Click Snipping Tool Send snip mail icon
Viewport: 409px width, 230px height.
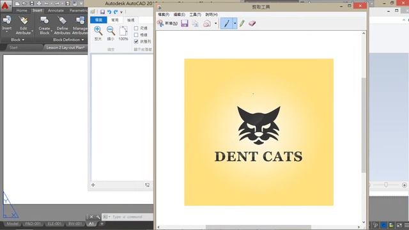tap(207, 24)
